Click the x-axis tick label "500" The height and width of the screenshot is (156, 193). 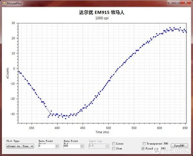point(108,128)
